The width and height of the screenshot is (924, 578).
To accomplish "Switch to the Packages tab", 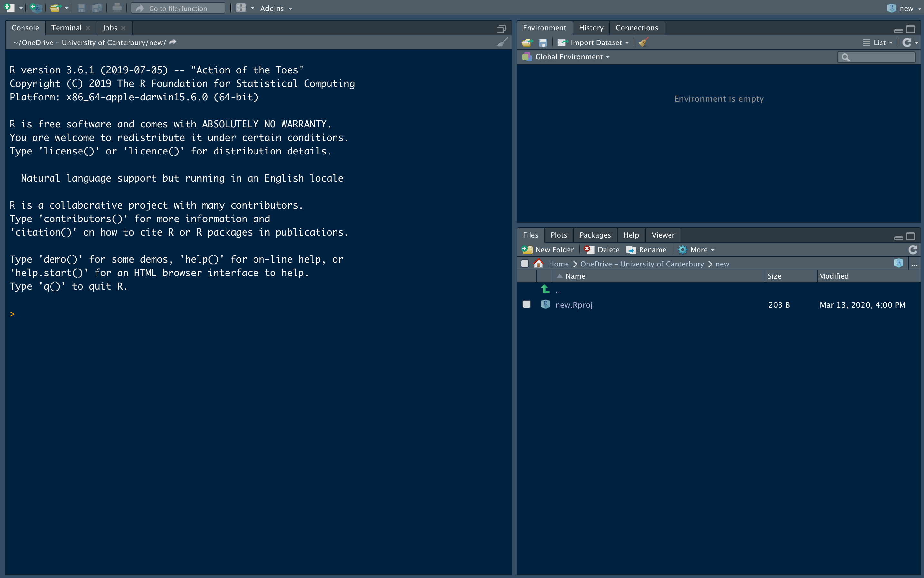I will pyautogui.click(x=595, y=235).
